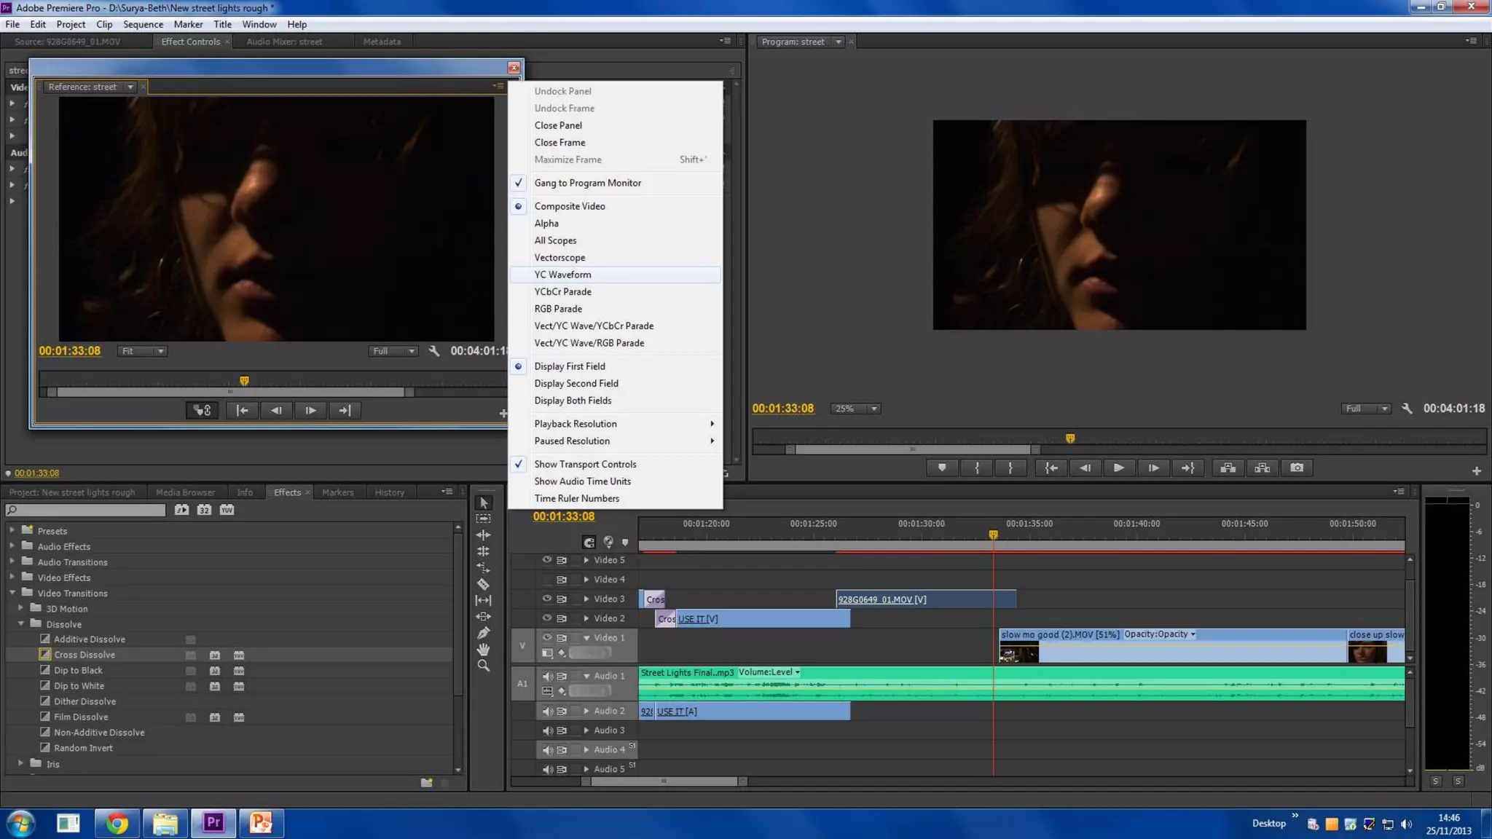Select the Hand tool

(x=483, y=650)
